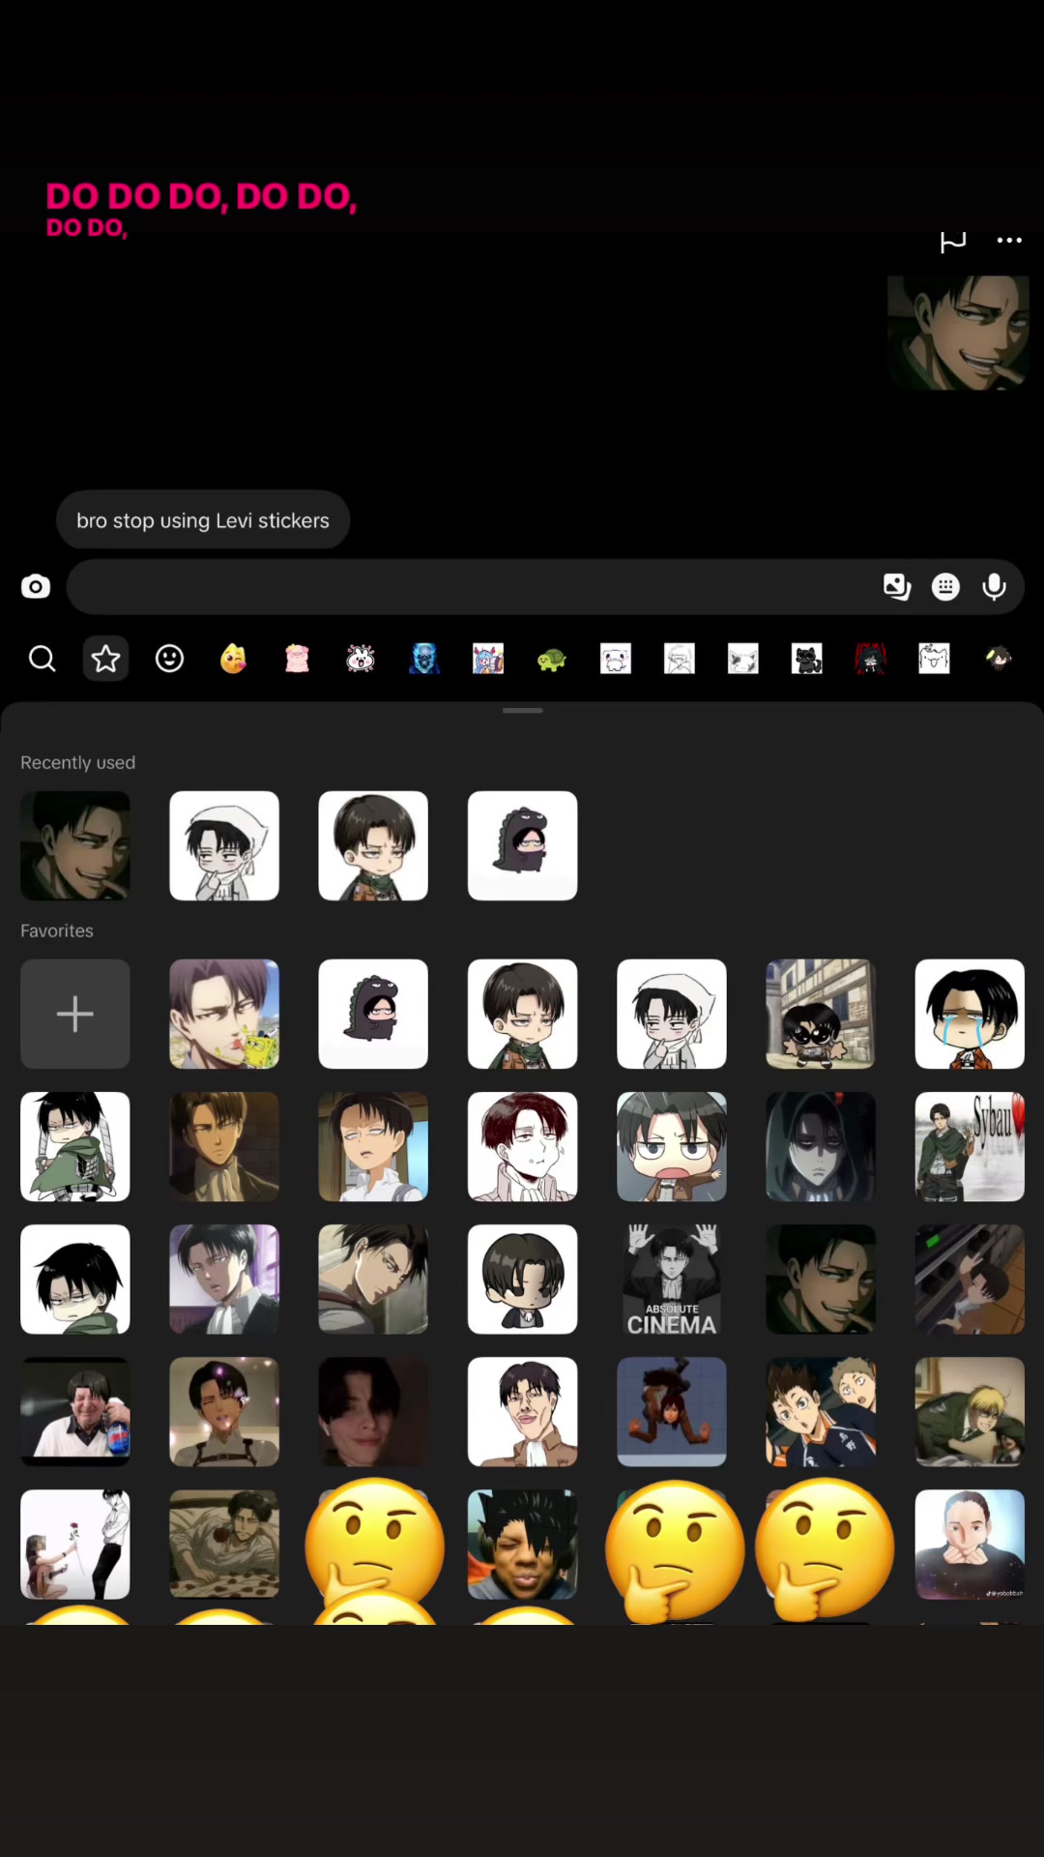Screen dimensions: 1044x1857
Task: Send the Haikyuu volleyball players sticker
Action: [821, 1412]
